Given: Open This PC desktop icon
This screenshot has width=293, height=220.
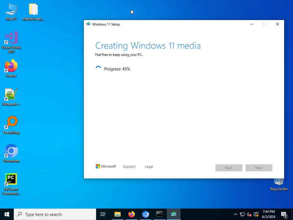Looking at the screenshot, I should point(11,11).
